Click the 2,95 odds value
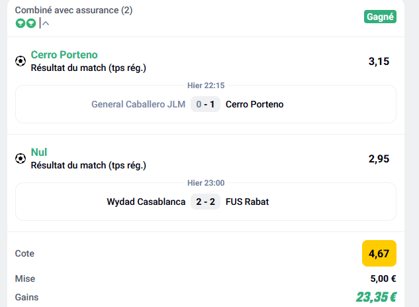 point(379,158)
